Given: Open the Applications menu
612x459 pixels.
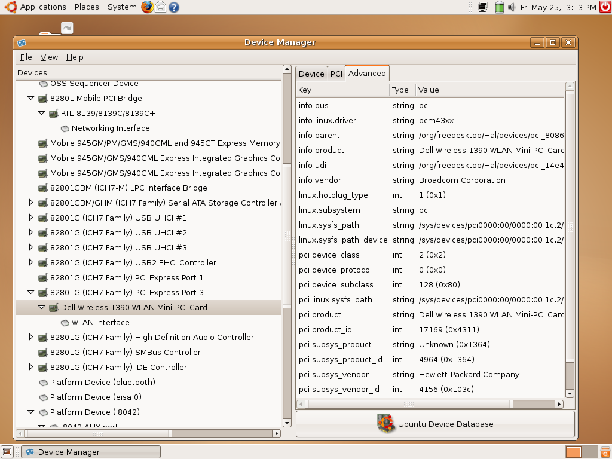Looking at the screenshot, I should 43,7.
